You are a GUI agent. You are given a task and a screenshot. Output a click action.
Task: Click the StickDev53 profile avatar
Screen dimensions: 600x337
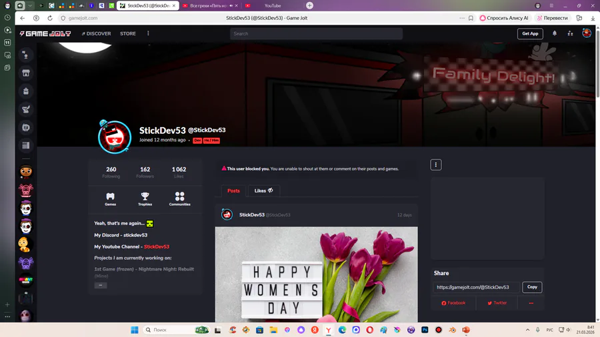(115, 137)
